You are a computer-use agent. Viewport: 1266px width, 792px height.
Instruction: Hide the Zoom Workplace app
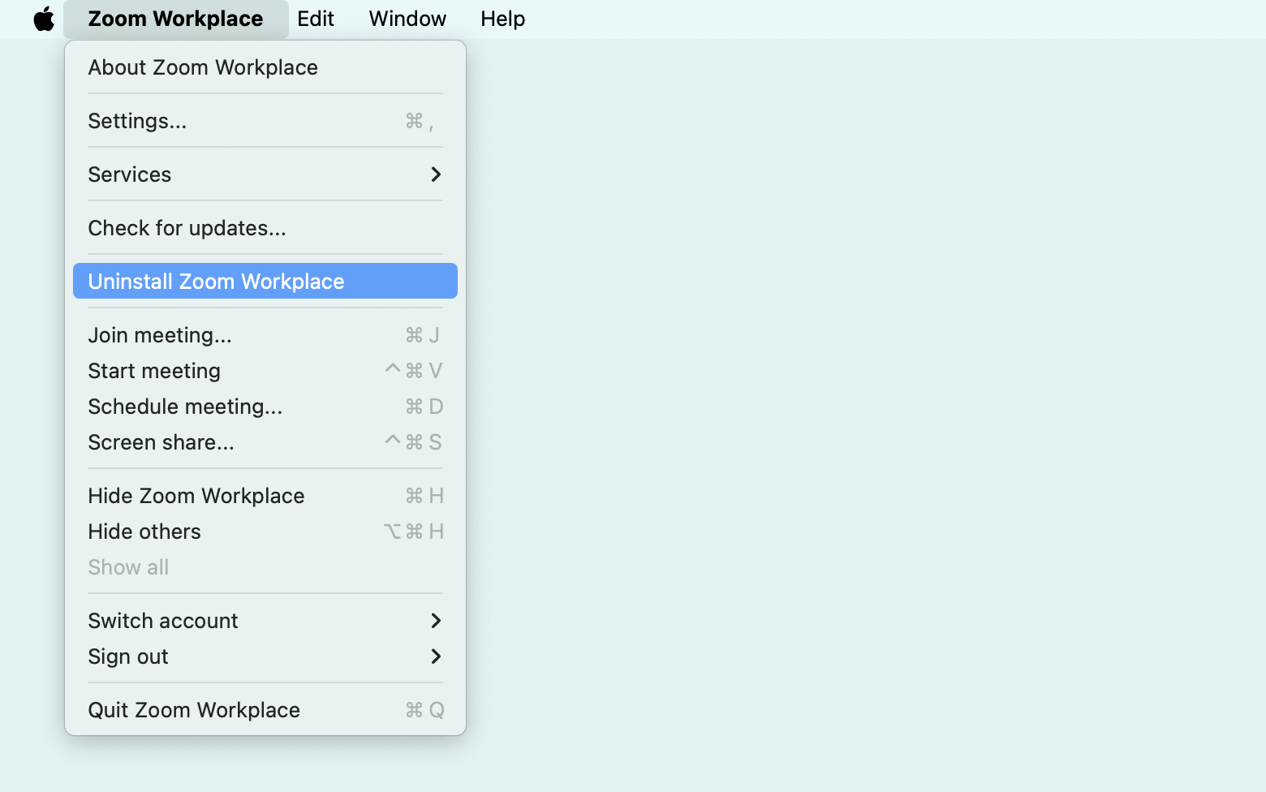click(196, 495)
